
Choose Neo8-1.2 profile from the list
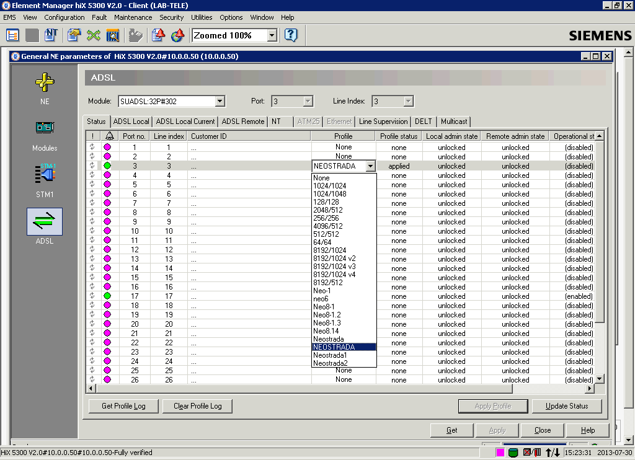344,315
